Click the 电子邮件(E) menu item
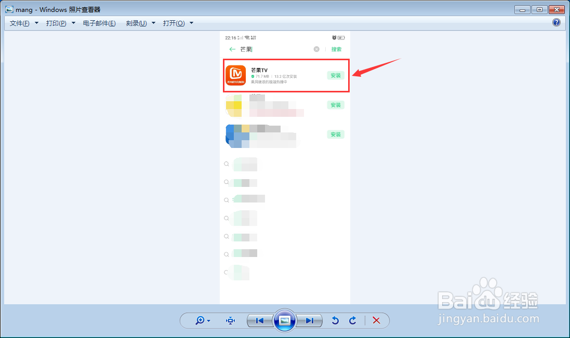 pos(99,23)
